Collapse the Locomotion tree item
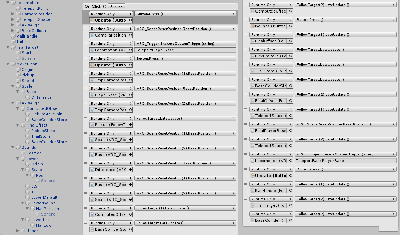400x235 pixels. tap(8, 3)
